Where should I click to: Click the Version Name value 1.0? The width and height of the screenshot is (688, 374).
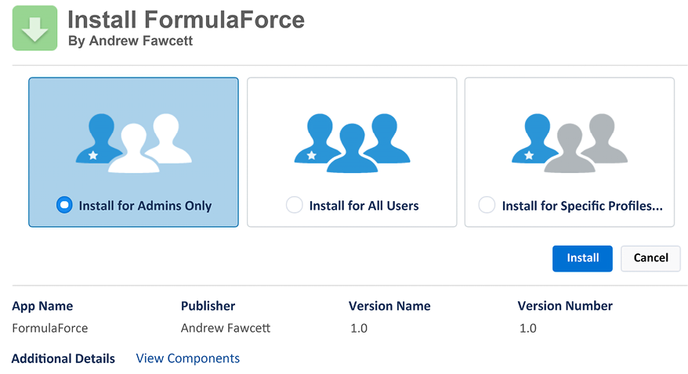[x=359, y=328]
